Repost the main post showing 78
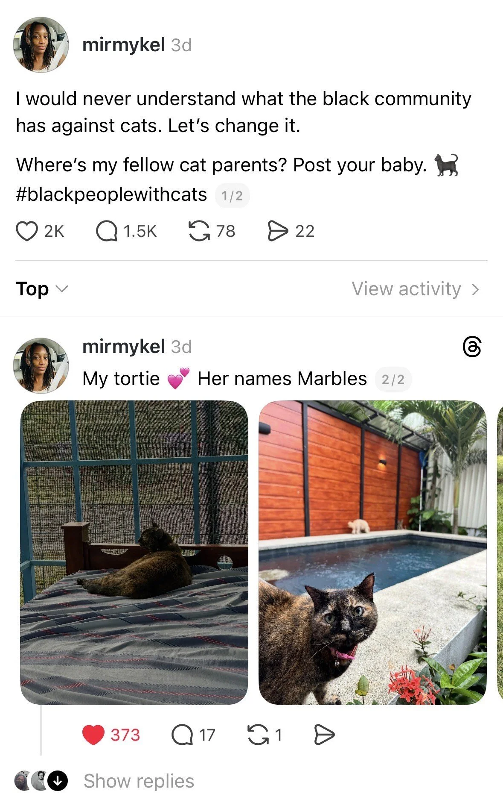 [199, 231]
